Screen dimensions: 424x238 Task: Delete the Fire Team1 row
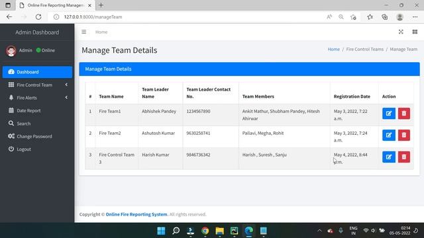[x=403, y=113]
